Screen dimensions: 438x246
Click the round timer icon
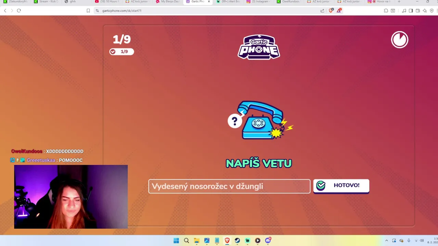tap(400, 40)
